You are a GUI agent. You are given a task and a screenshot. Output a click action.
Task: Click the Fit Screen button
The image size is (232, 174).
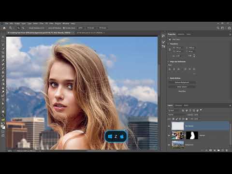click(x=91, y=28)
